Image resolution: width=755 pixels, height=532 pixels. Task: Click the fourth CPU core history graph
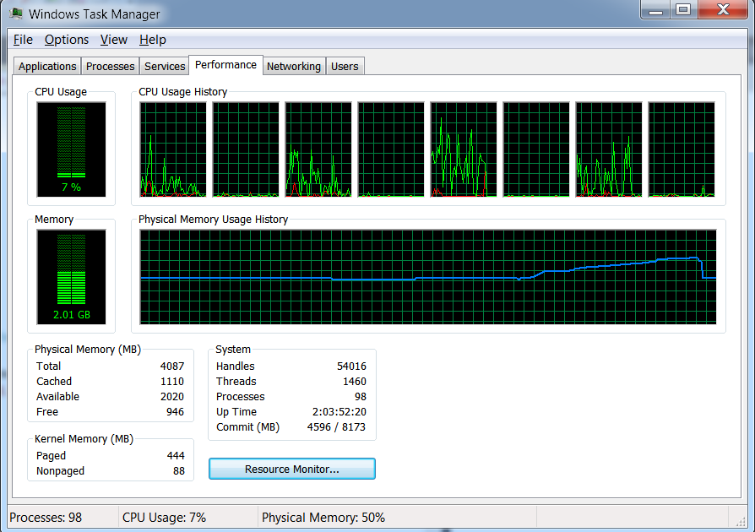[x=390, y=150]
